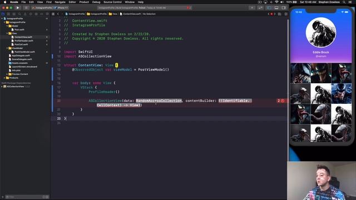The width and height of the screenshot is (356, 200).
Task: Open the Find navigator magnifier icon
Action: point(19,14)
